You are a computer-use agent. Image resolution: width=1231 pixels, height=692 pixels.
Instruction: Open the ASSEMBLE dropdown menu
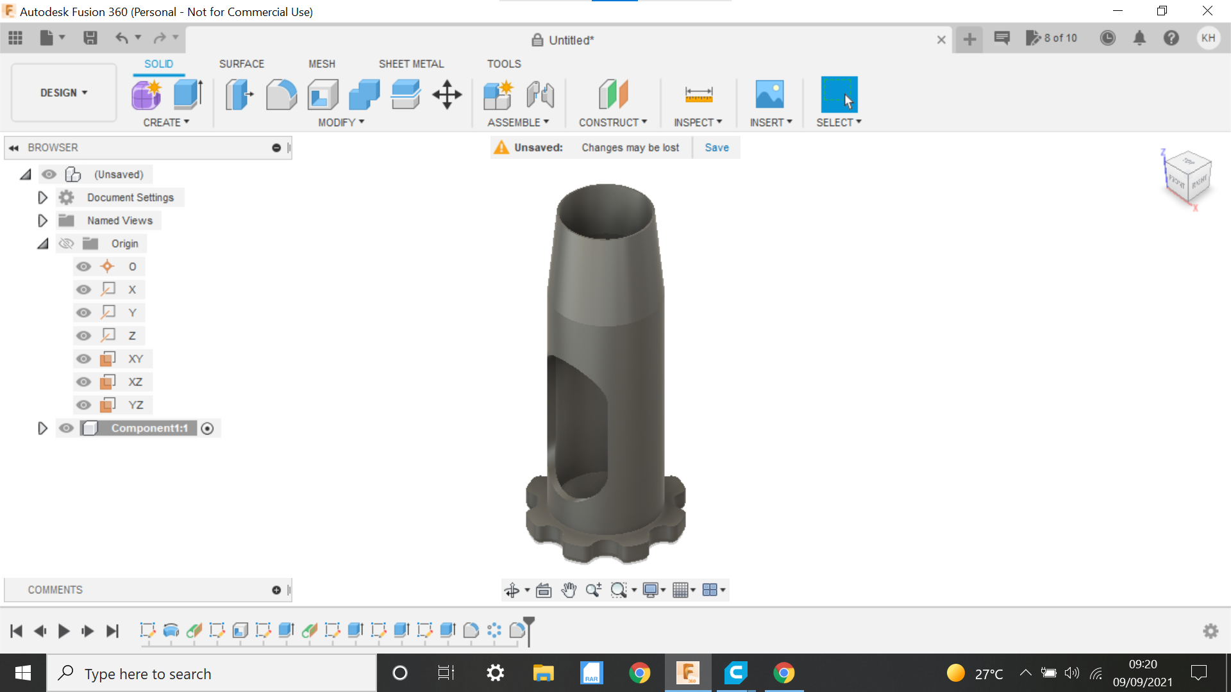(x=518, y=122)
